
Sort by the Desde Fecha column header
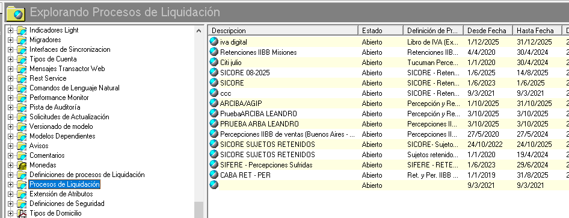coord(488,31)
